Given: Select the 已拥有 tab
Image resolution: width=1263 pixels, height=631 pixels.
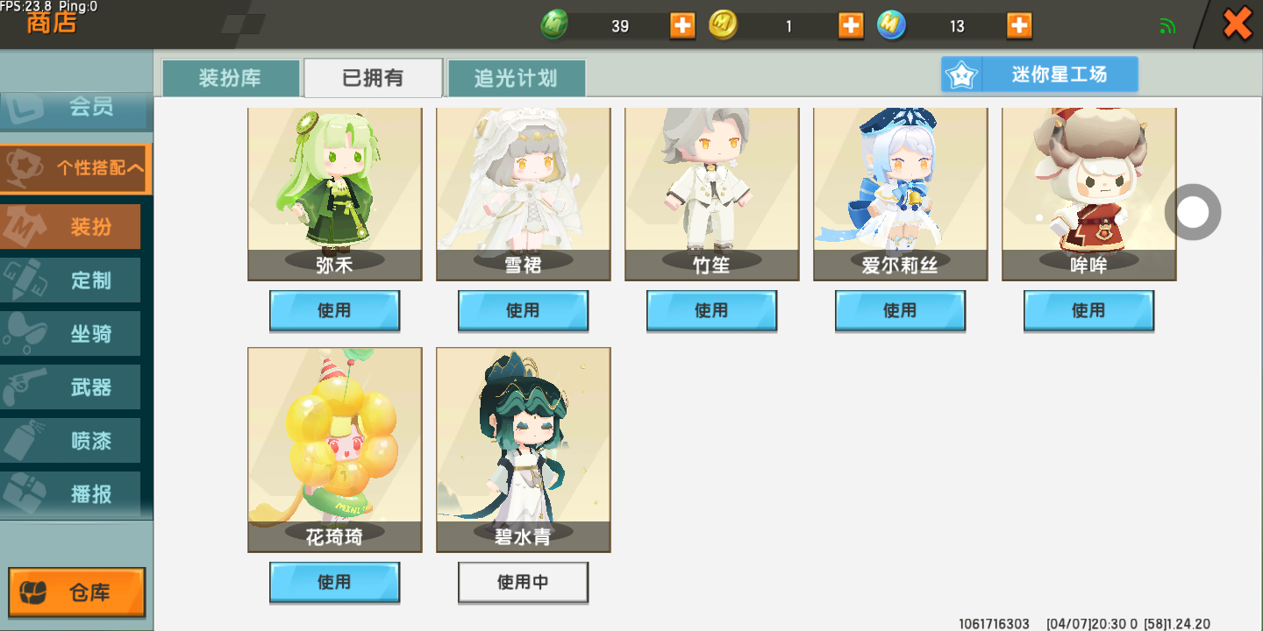Looking at the screenshot, I should coord(373,78).
